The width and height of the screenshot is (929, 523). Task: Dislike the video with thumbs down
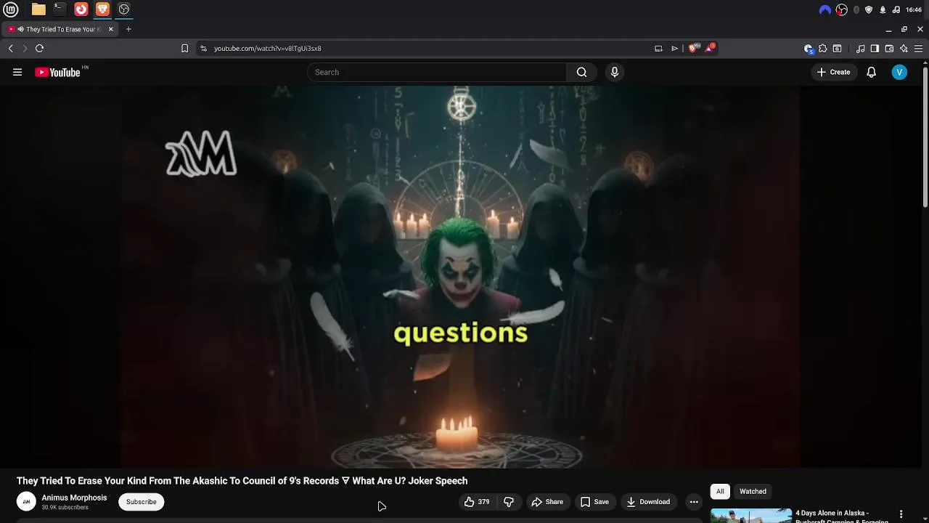509,502
